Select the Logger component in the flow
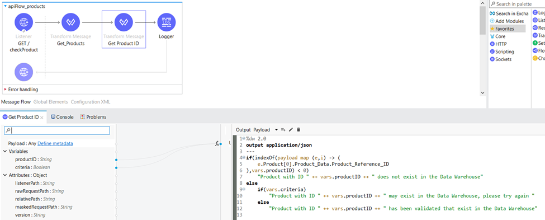This screenshot has height=220, width=545. tap(166, 22)
